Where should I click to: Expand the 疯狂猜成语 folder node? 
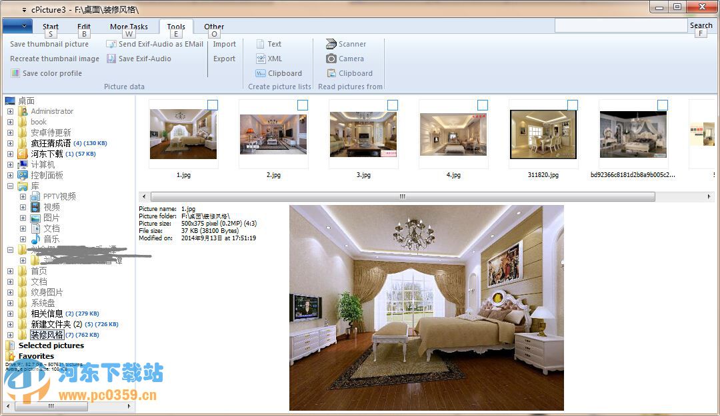coord(10,144)
